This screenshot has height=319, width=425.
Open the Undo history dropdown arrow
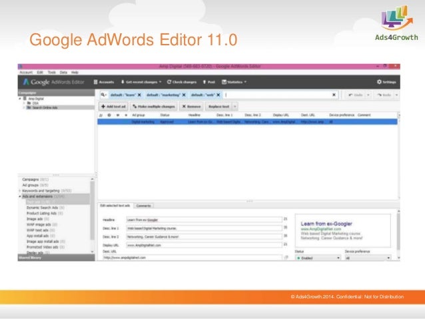[368, 95]
